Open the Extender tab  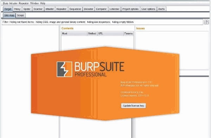pyautogui.click(x=114, y=9)
